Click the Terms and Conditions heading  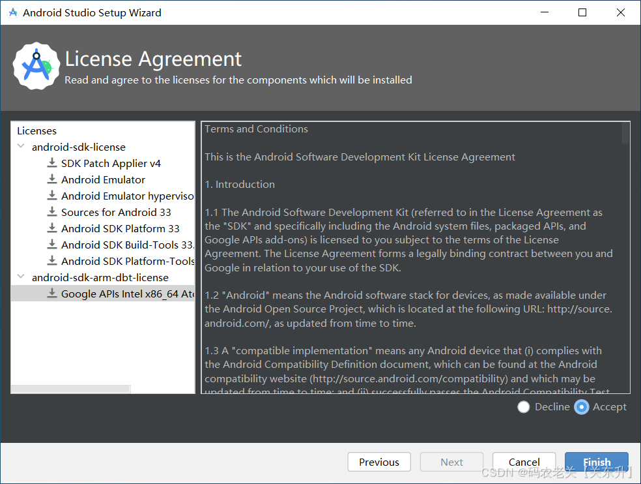pyautogui.click(x=256, y=129)
